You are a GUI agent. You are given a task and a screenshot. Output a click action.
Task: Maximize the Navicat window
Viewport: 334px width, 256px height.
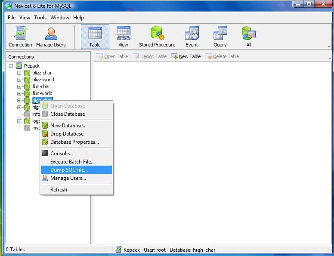click(x=309, y=4)
